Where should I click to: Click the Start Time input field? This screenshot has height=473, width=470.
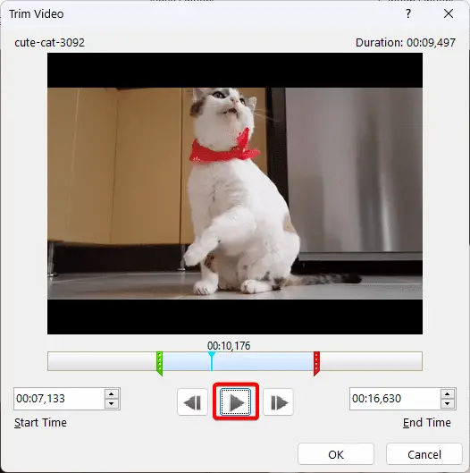click(59, 399)
